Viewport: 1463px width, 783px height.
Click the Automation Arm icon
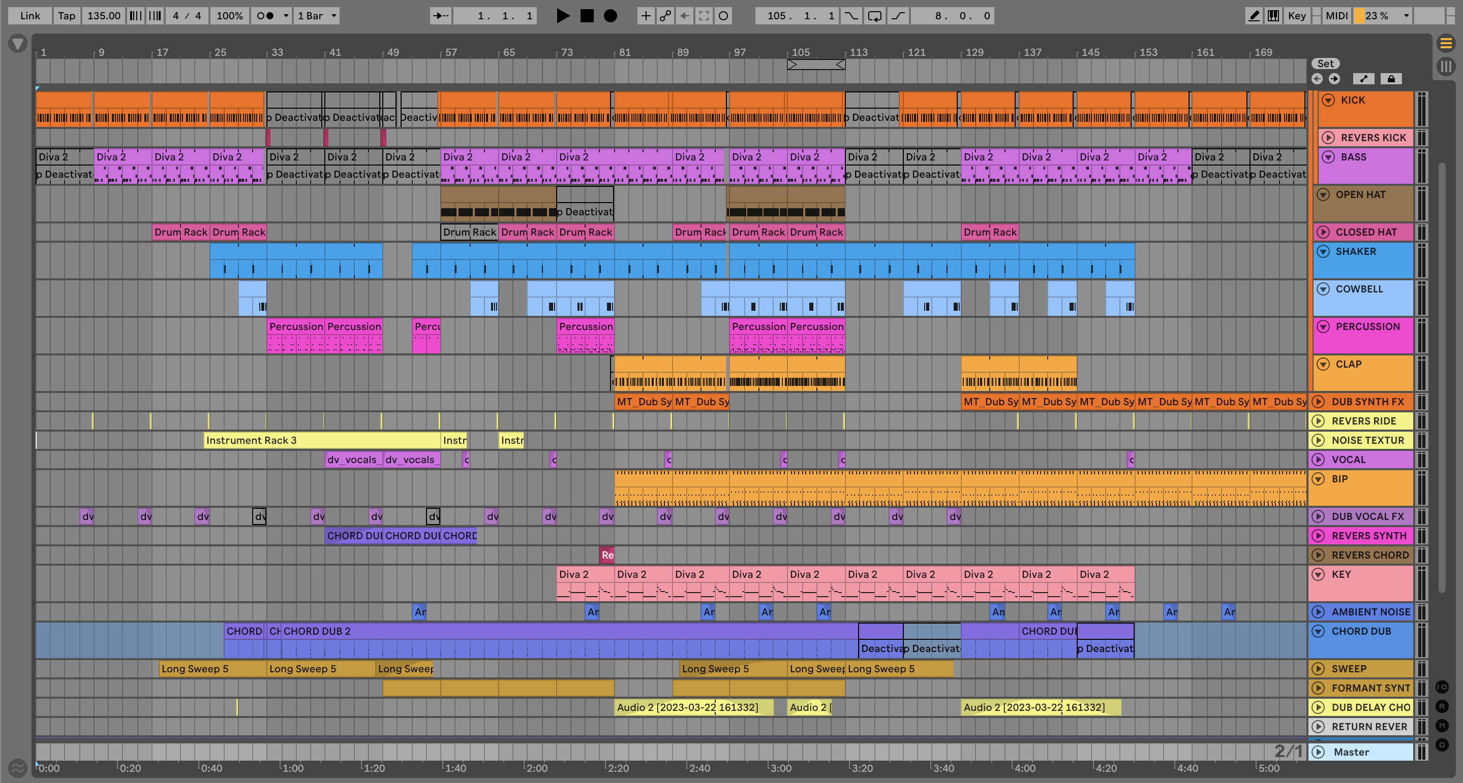pyautogui.click(x=665, y=16)
